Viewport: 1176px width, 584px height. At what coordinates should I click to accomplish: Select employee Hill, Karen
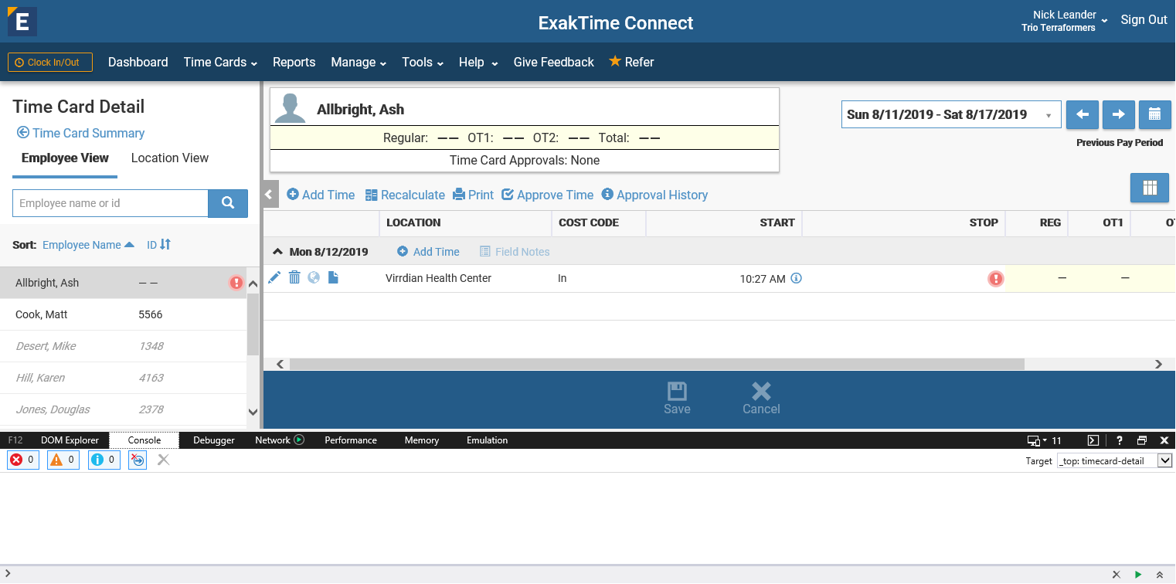click(x=124, y=378)
